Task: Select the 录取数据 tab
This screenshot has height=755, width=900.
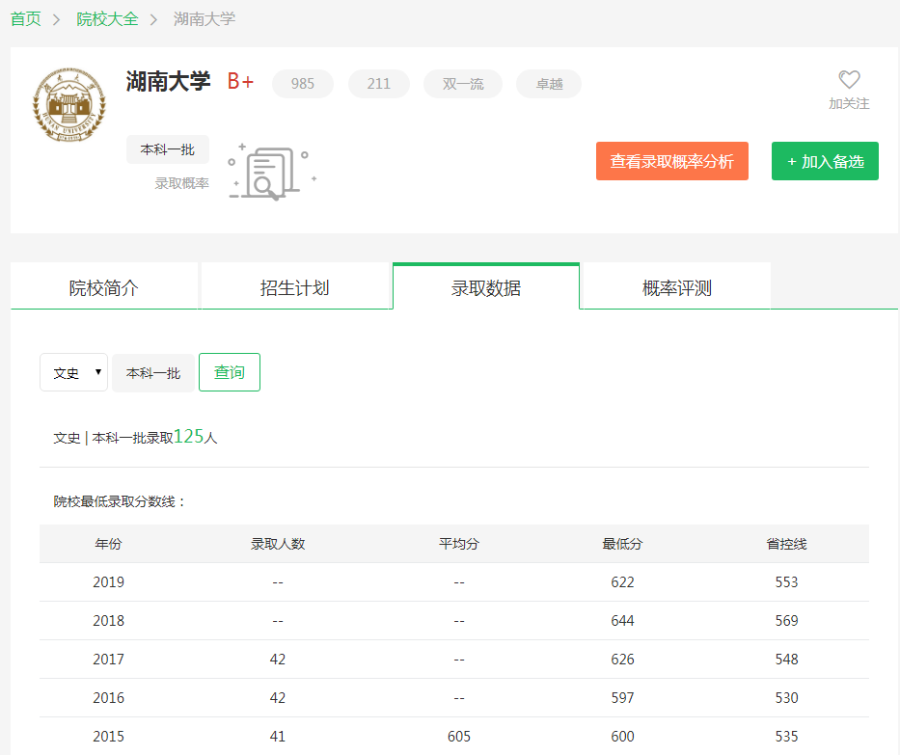Action: tap(486, 287)
